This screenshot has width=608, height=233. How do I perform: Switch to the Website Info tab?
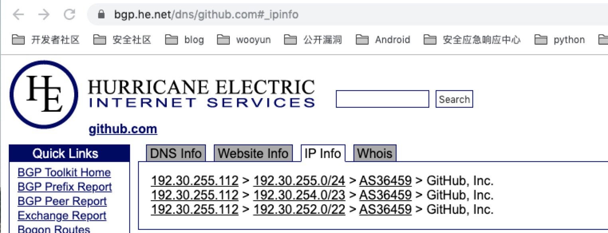click(253, 153)
